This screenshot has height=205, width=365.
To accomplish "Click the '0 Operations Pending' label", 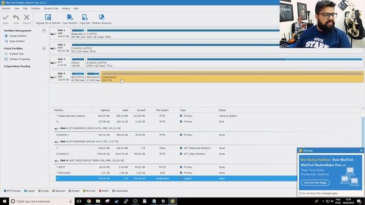I will coord(17,67).
